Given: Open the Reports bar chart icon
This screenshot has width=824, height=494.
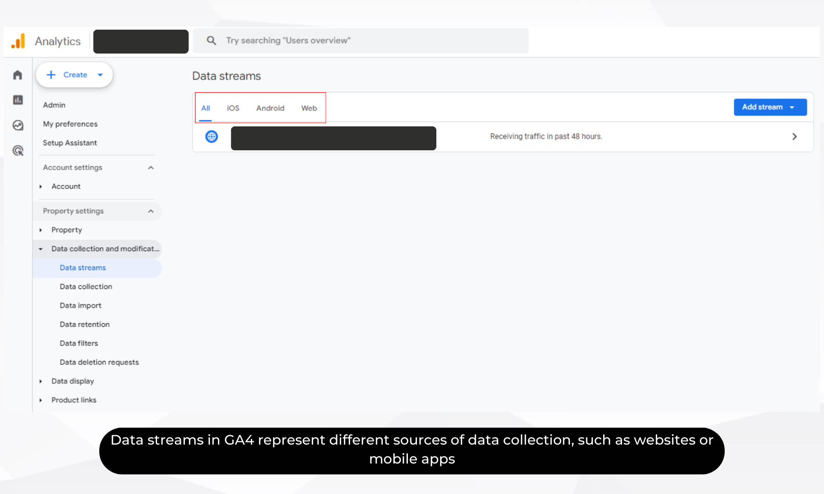Looking at the screenshot, I should point(18,100).
